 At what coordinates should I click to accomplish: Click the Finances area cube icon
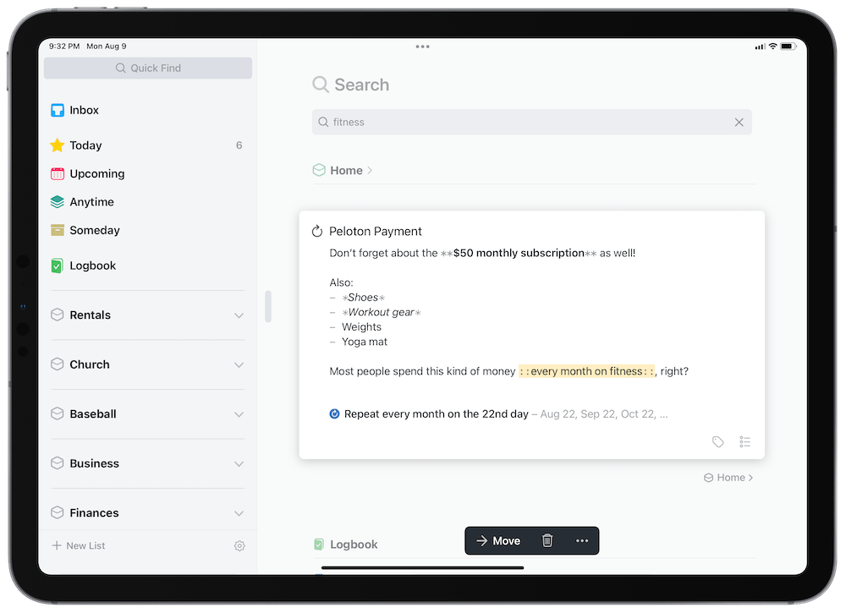click(x=58, y=512)
